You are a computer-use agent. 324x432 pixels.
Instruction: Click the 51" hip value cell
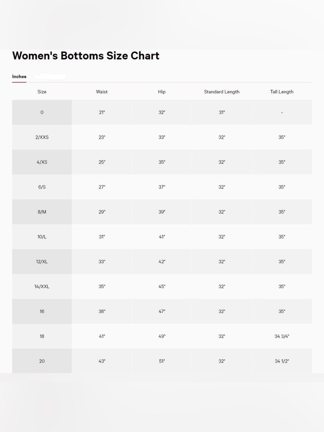point(162,361)
